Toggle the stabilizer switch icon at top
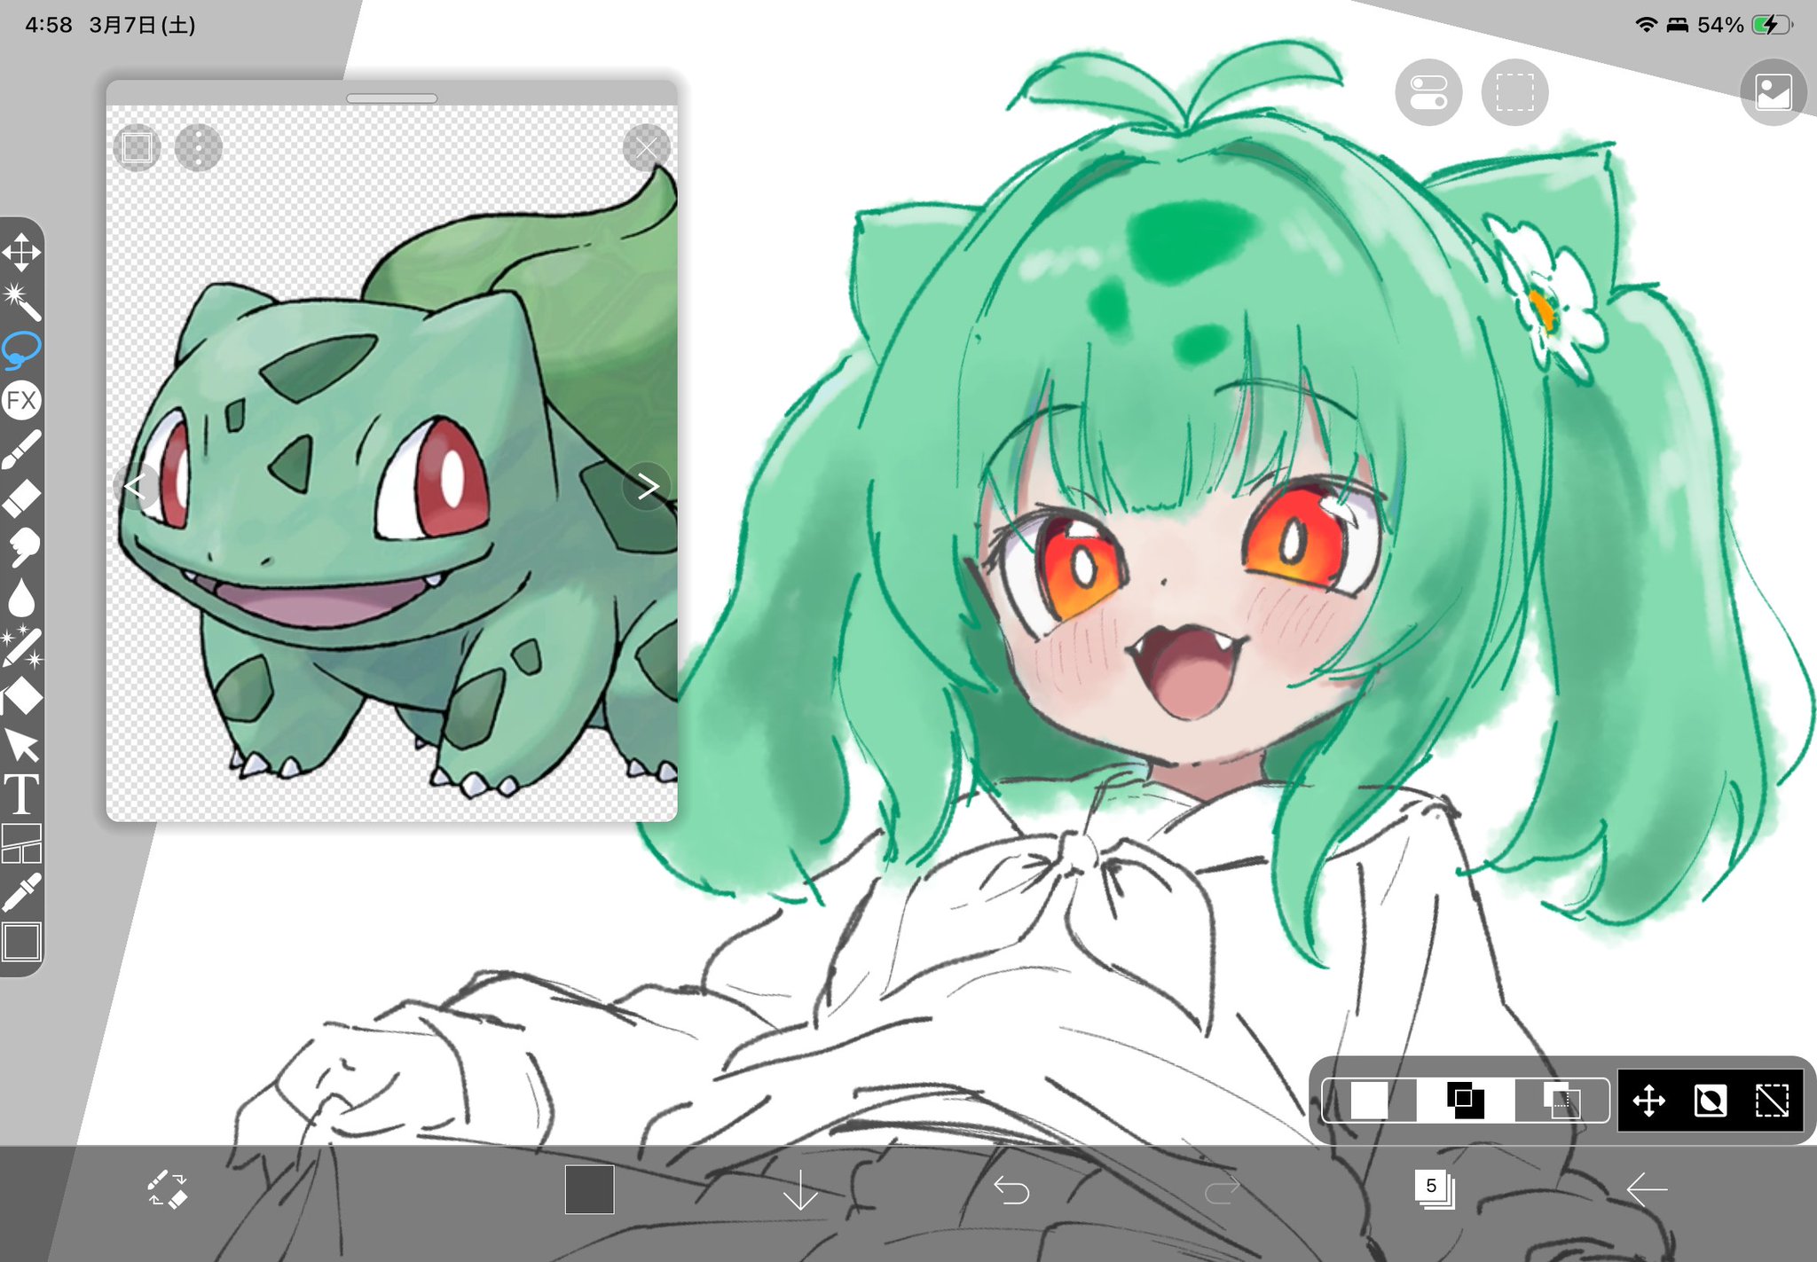This screenshot has height=1262, width=1817. [1428, 92]
